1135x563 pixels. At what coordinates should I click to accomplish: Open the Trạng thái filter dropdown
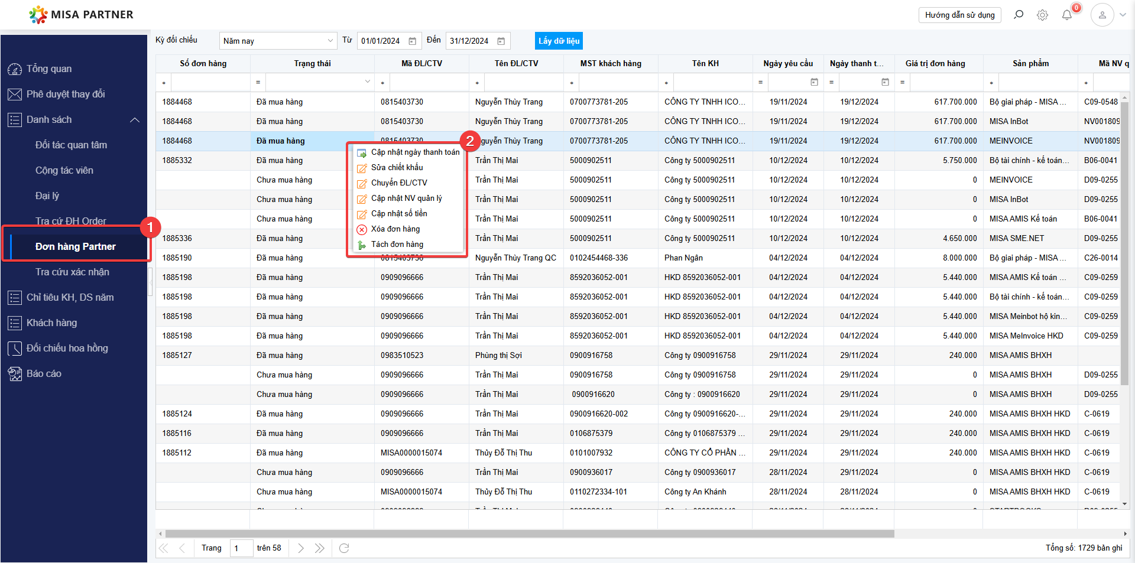(367, 82)
